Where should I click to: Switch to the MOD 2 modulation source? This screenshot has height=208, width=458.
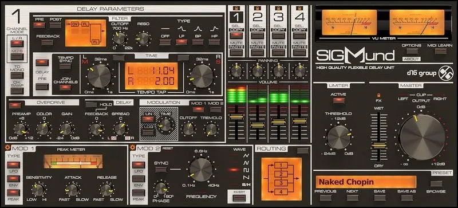point(216,109)
